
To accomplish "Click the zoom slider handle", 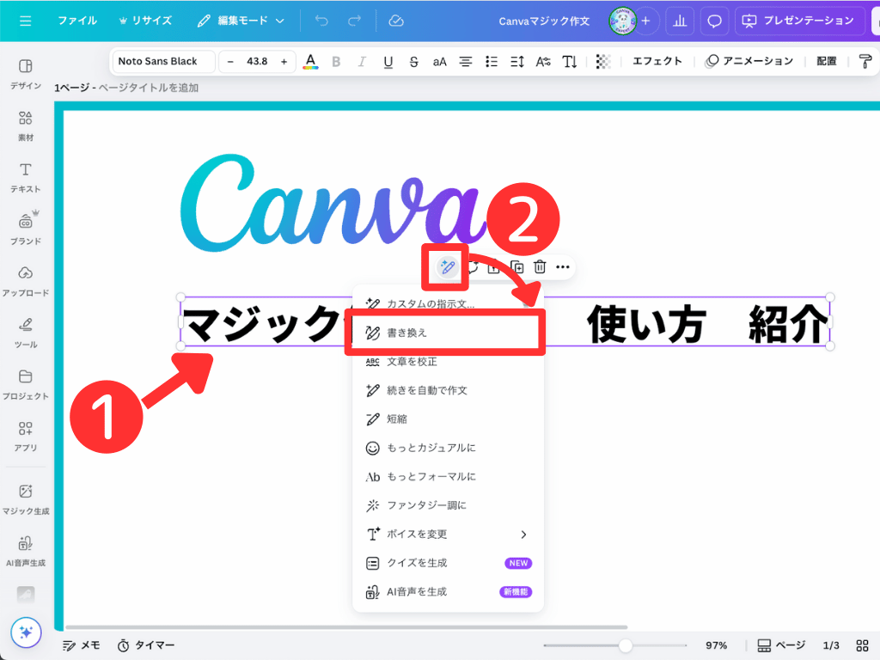I will click(626, 645).
